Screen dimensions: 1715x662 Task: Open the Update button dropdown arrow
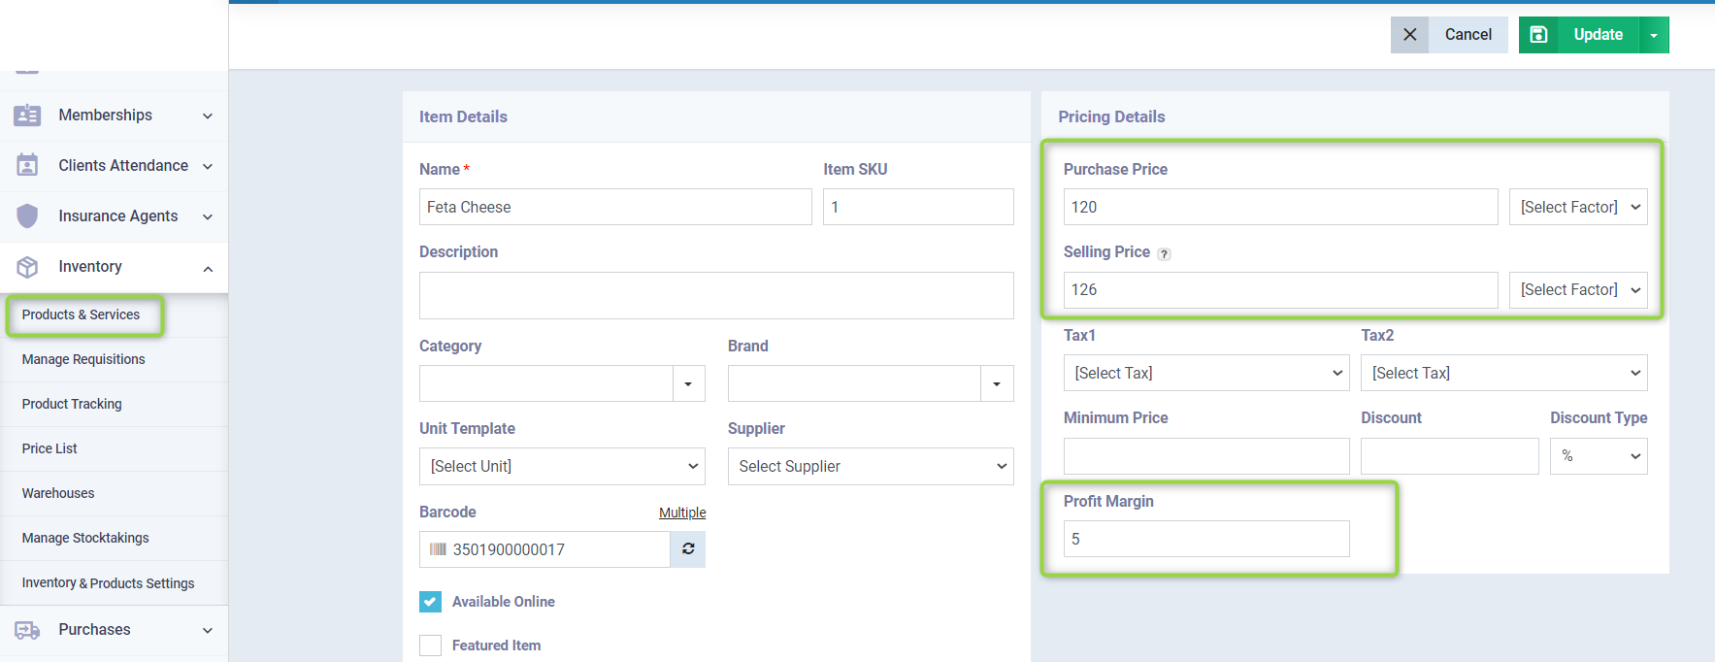(1654, 35)
